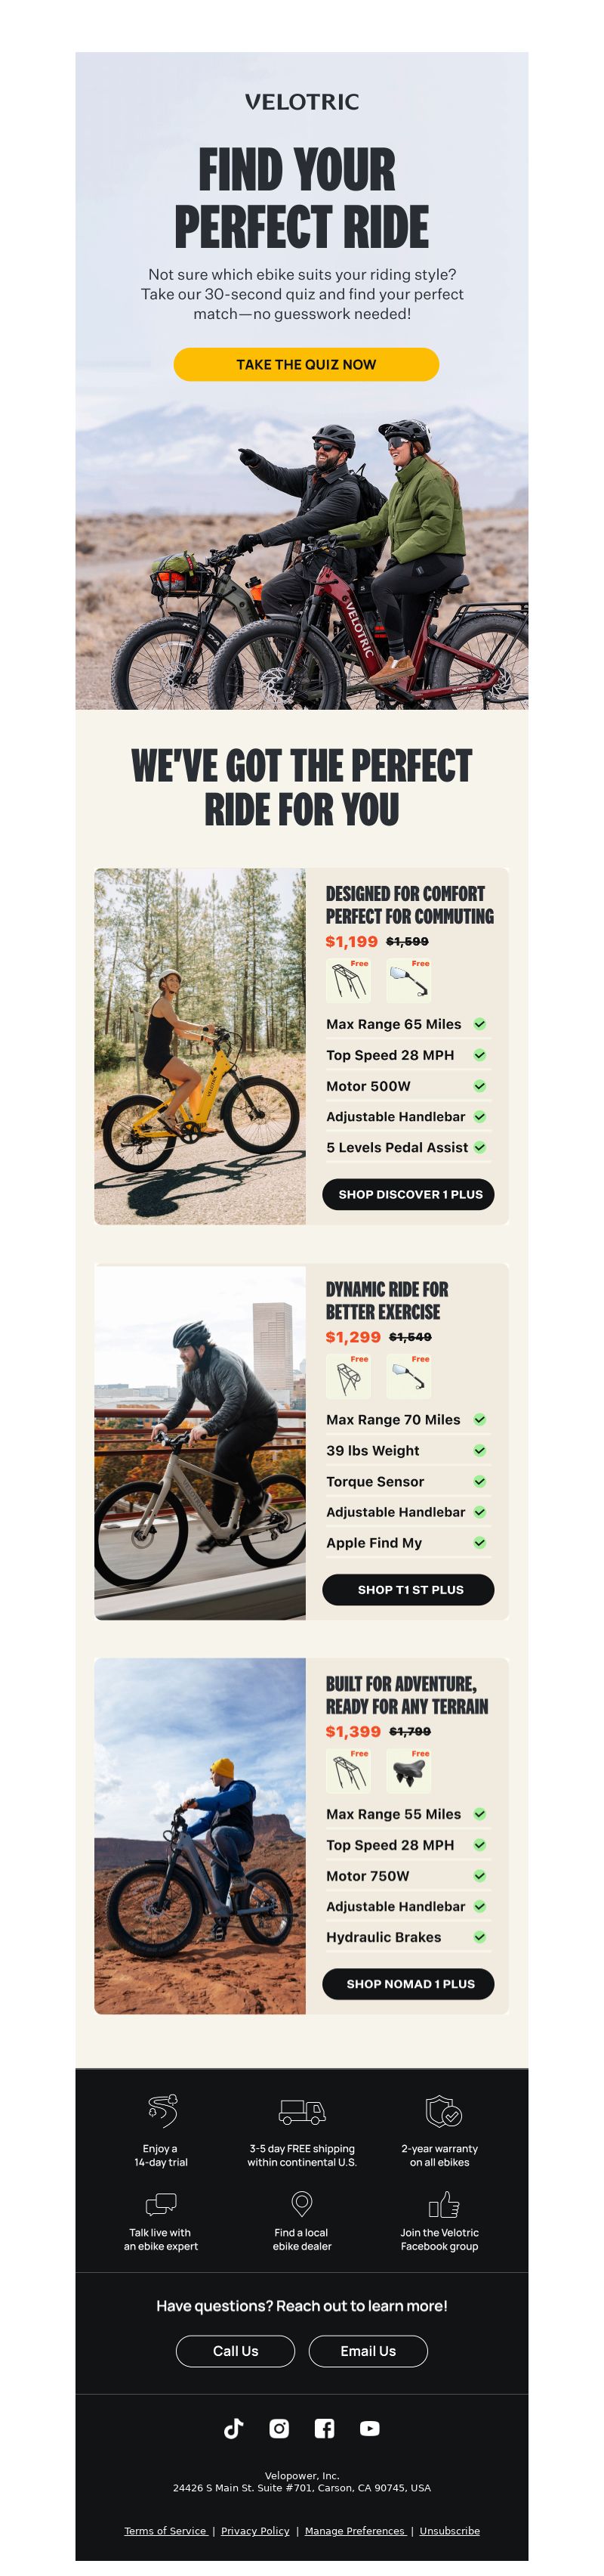Open the TikTok social icon

[x=233, y=2429]
